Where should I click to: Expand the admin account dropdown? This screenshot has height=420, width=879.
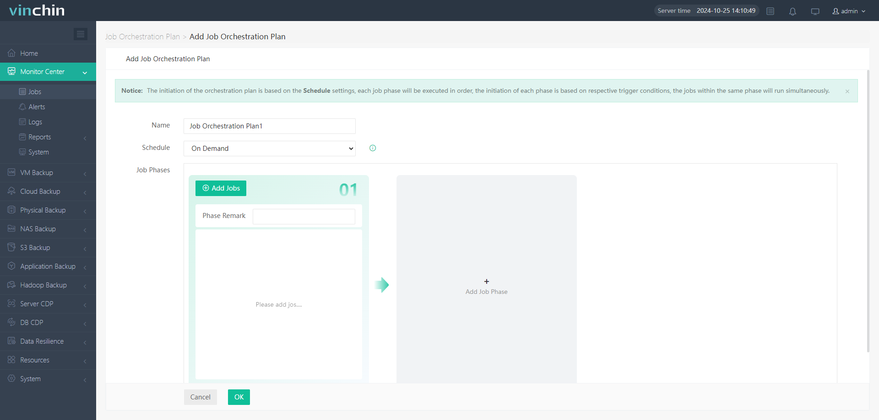click(x=848, y=11)
